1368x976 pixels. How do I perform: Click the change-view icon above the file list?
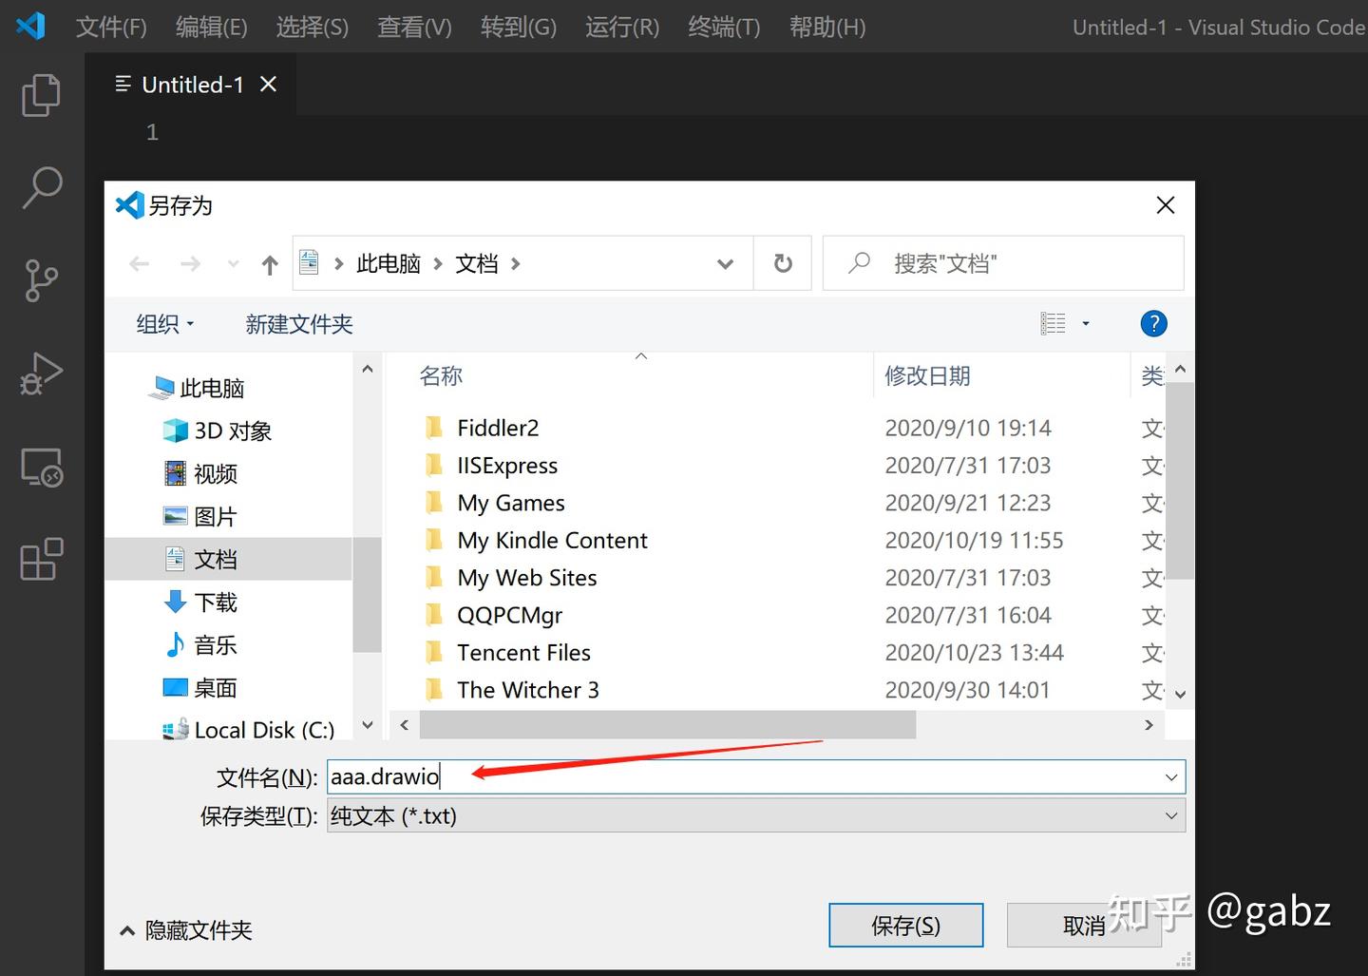(x=1055, y=323)
